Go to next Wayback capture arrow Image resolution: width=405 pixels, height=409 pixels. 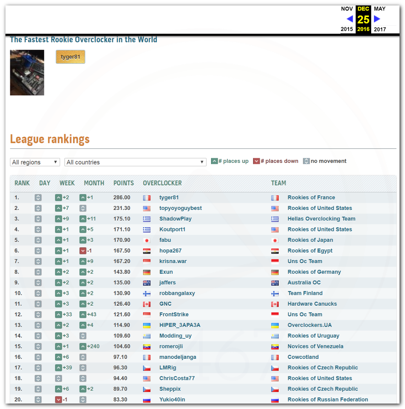tap(377, 19)
